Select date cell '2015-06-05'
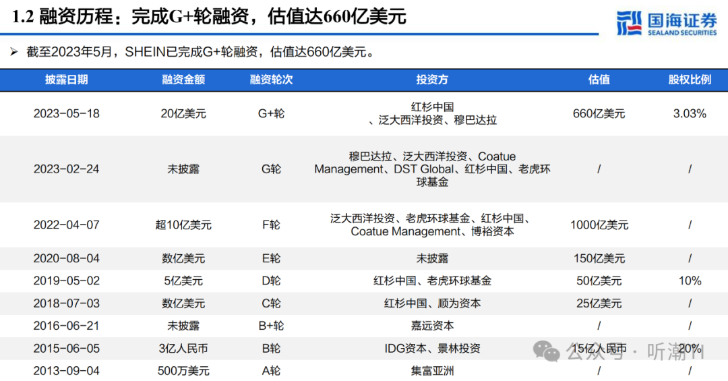This screenshot has height=381, width=728. [x=66, y=349]
